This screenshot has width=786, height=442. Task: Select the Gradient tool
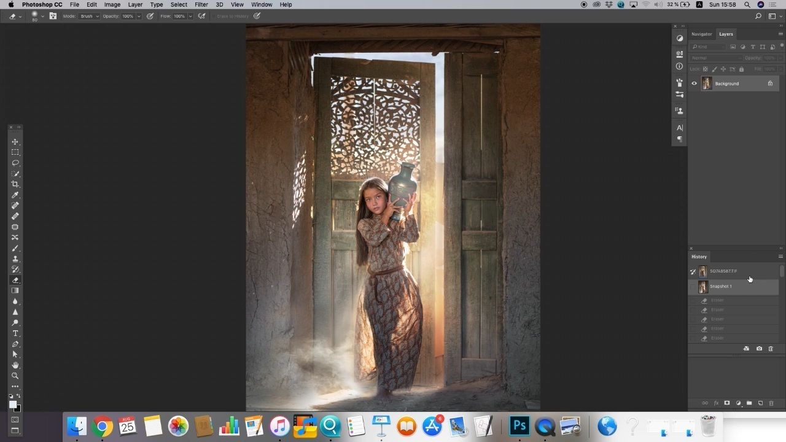(15, 290)
